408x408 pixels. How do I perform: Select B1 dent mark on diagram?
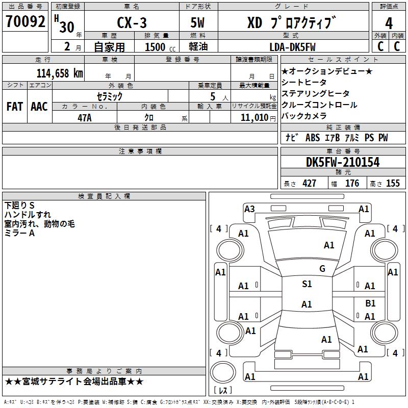click(x=370, y=303)
